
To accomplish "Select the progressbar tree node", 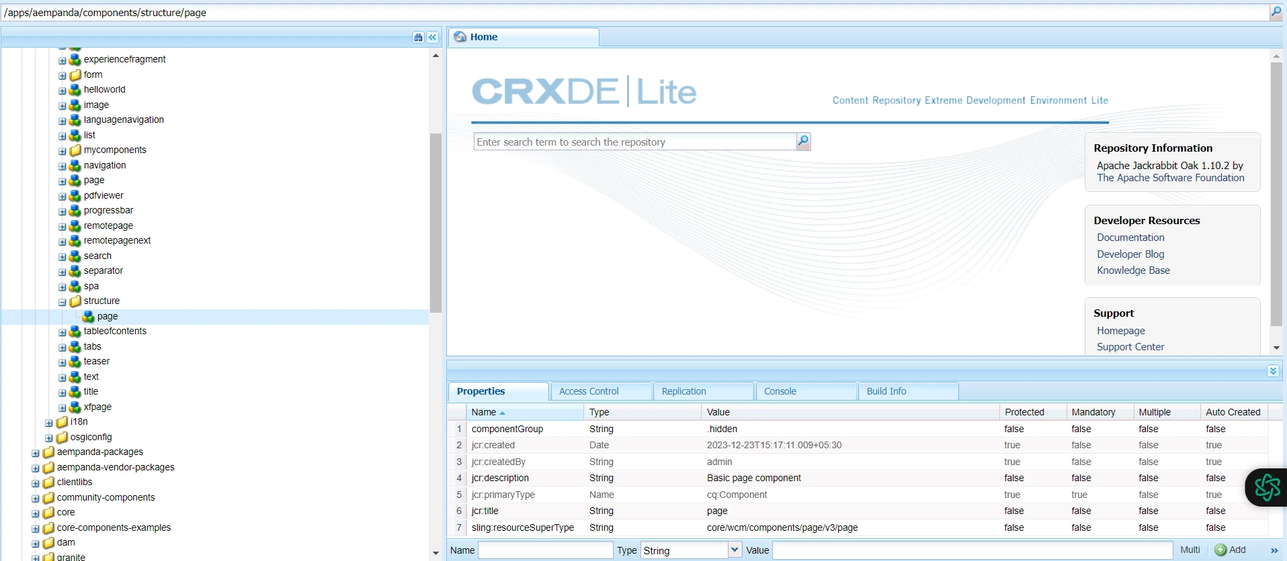I will pos(108,211).
